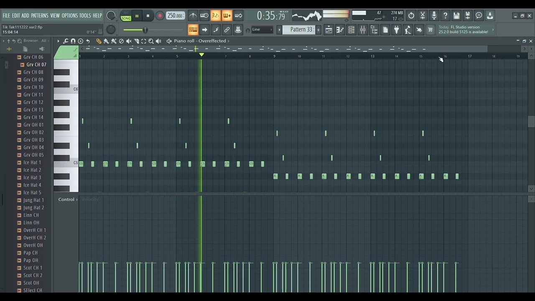The image size is (535, 301).
Task: Open the project picker pages icon
Action: click(385, 30)
